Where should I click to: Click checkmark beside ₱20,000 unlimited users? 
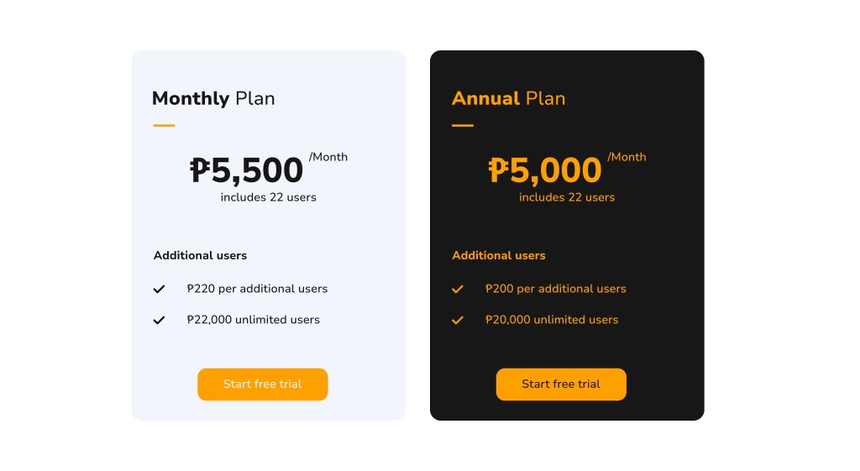[458, 320]
